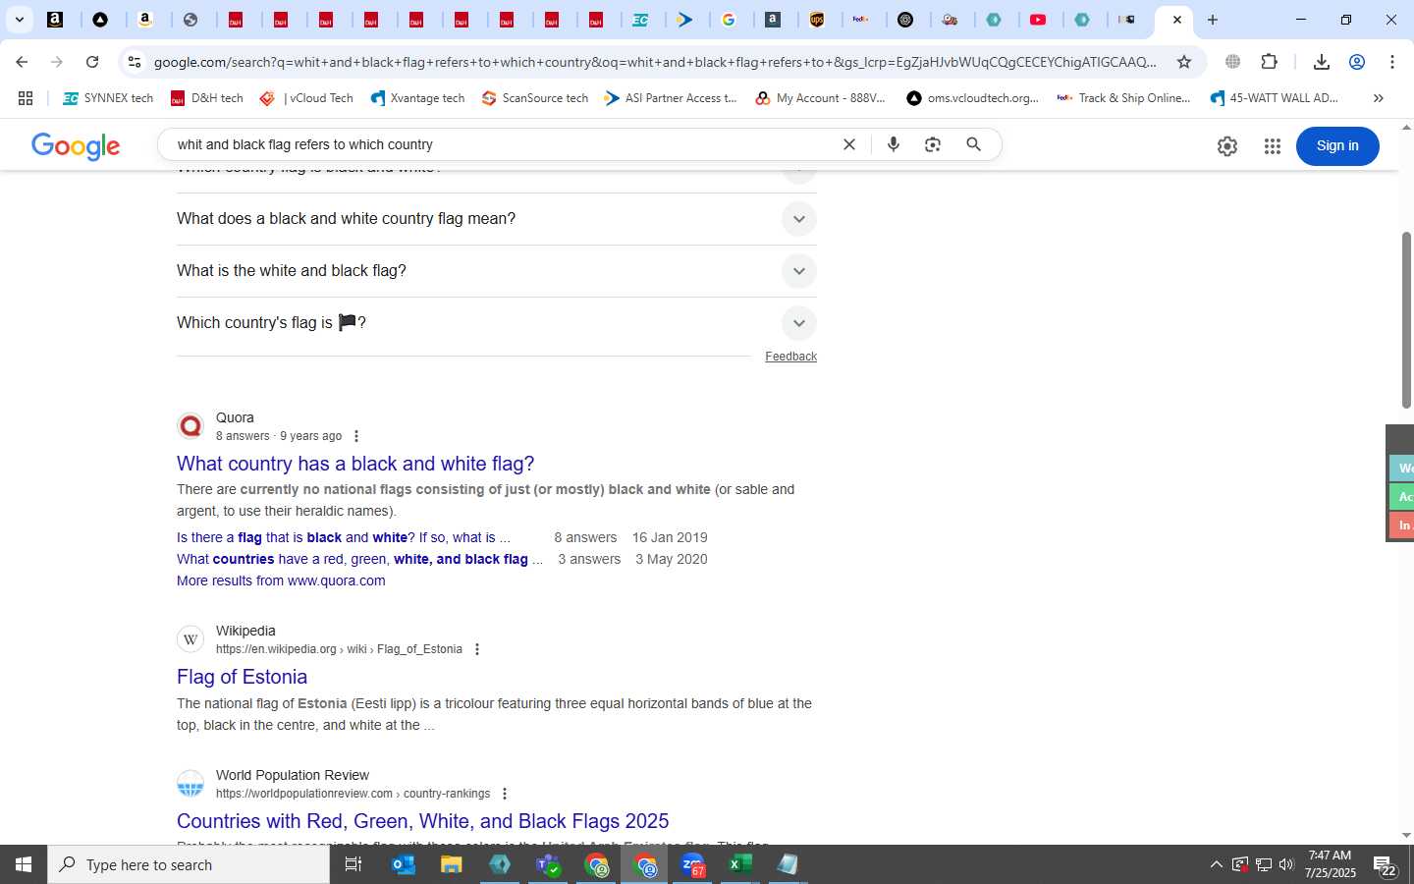Open more options for World Population Review result
Image resolution: width=1414 pixels, height=884 pixels.
505,794
